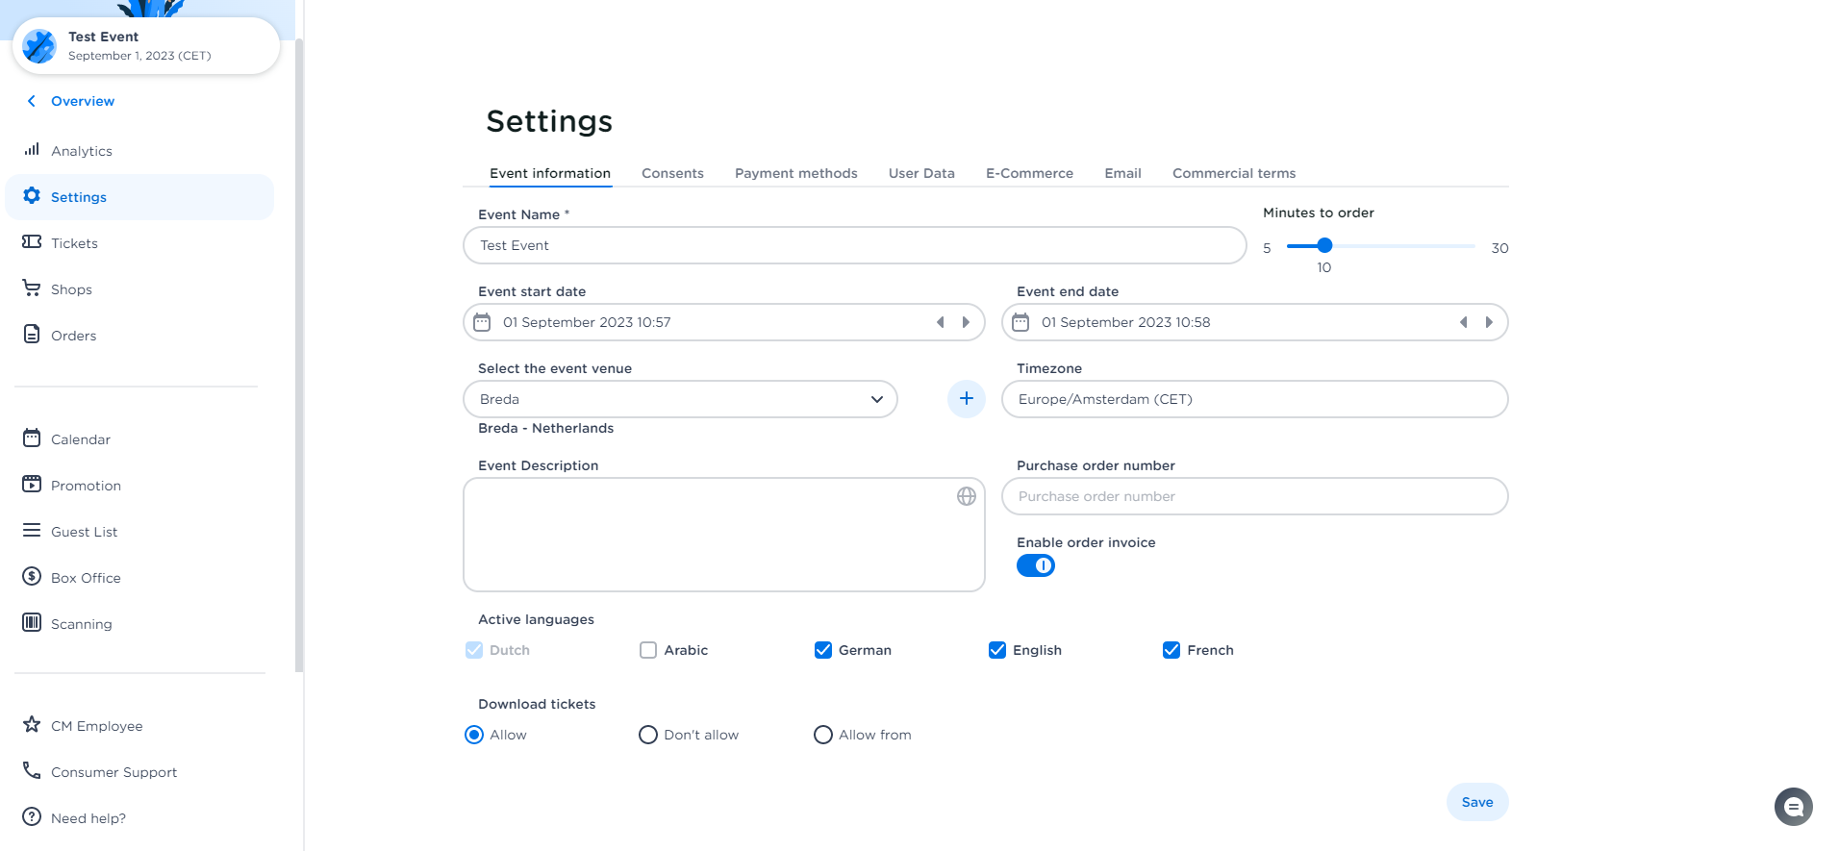The image size is (1839, 851).
Task: Open the E-Commerce tab
Action: 1029,173
